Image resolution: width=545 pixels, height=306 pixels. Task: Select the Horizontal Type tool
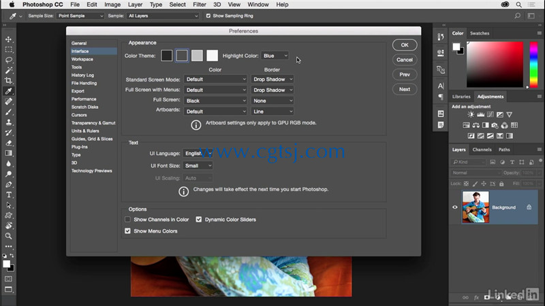pos(8,195)
